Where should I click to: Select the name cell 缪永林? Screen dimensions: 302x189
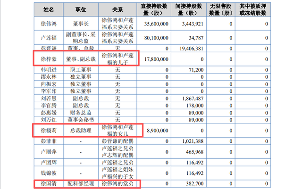[49, 77]
